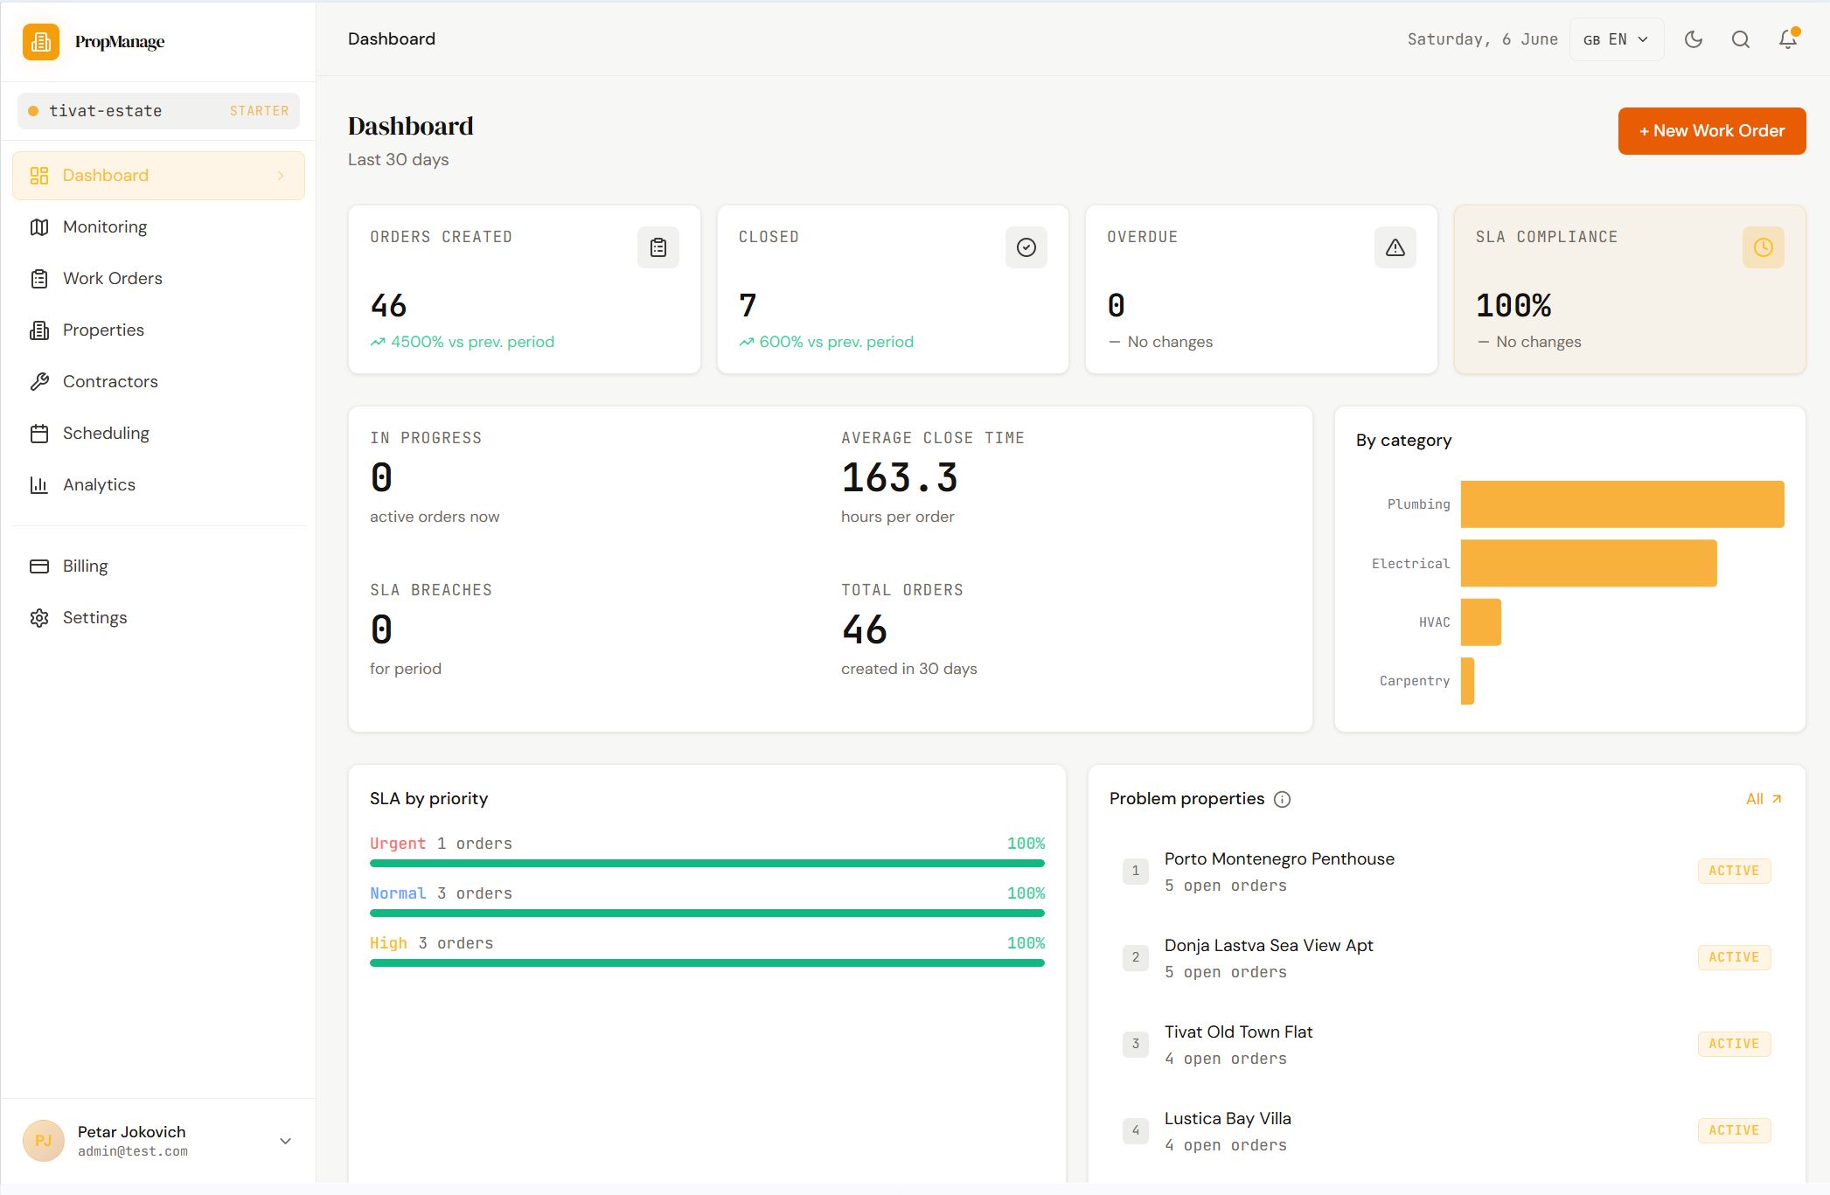Viewport: 1830px width, 1195px height.
Task: Click ACTIVE badge for Donja Lastva
Action: pyautogui.click(x=1734, y=958)
